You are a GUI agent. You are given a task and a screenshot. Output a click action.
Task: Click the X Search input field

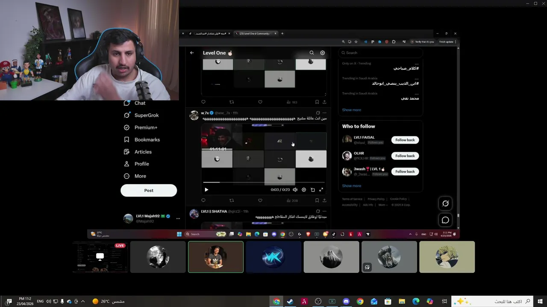click(x=380, y=53)
